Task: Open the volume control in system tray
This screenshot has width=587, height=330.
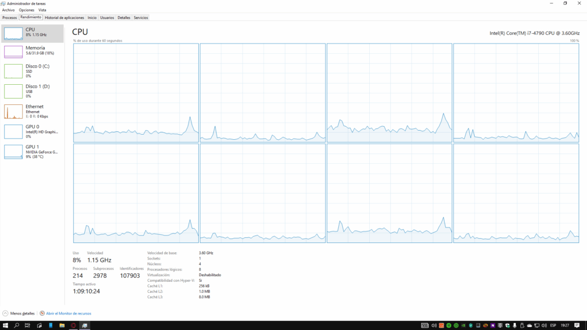Action: (544, 325)
